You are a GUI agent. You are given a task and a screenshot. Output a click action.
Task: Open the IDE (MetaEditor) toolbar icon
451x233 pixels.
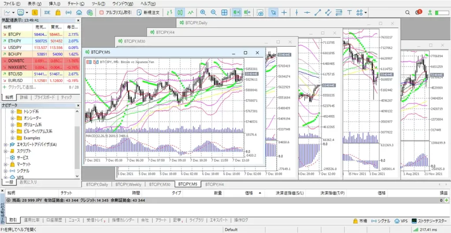point(47,12)
